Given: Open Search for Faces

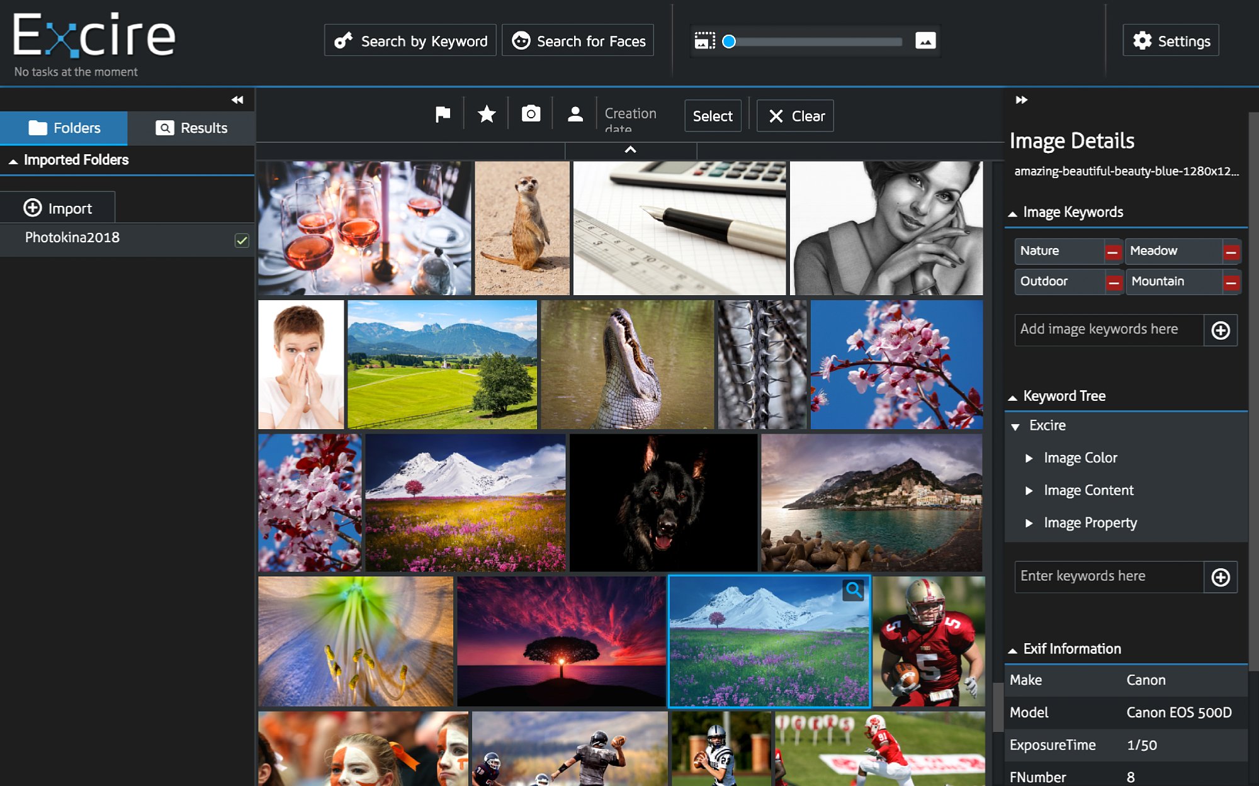Looking at the screenshot, I should tap(577, 41).
